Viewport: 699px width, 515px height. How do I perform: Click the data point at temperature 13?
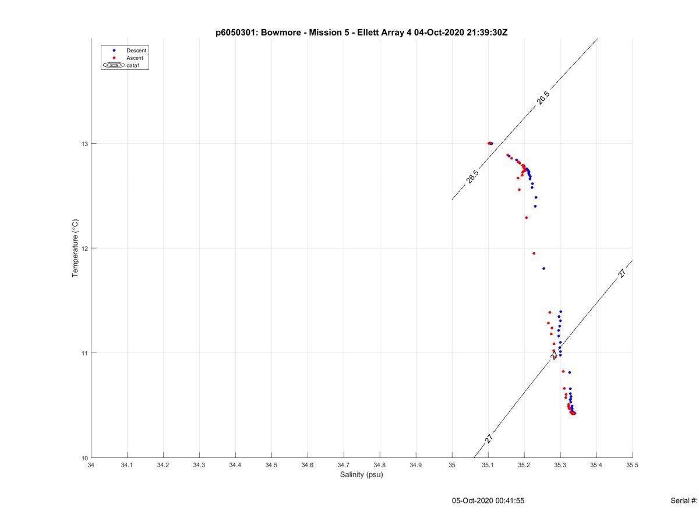point(490,143)
